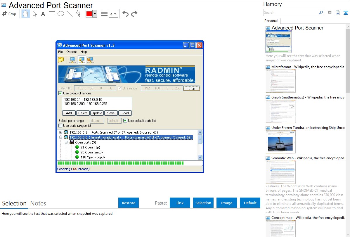Click the line thickness icon
This screenshot has width=350, height=237.
click(104, 14)
